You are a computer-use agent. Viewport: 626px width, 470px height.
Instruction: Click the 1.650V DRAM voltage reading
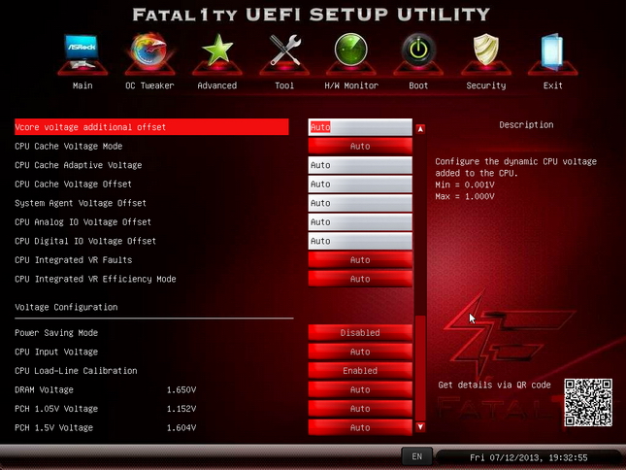tap(181, 389)
